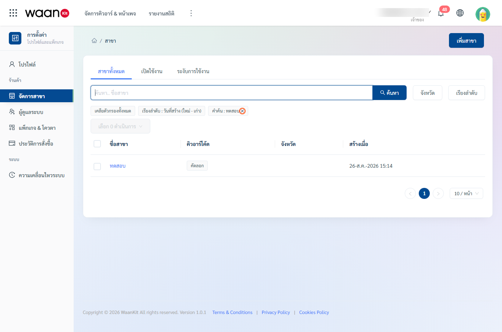Screen dimensions: 502x332
Task: Click the คิวอาร์โค้ด column header
Action: 198,144
